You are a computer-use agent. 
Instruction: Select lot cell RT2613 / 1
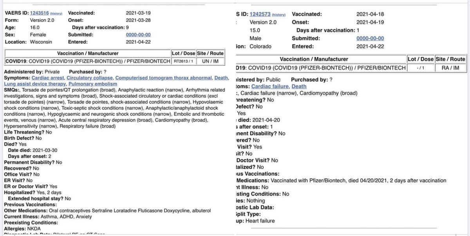tap(183, 61)
